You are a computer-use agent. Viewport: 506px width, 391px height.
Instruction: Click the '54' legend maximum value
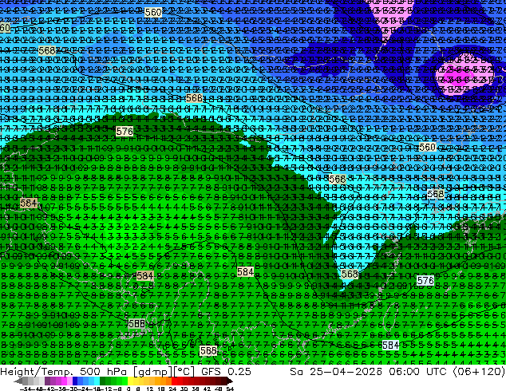click(230, 389)
